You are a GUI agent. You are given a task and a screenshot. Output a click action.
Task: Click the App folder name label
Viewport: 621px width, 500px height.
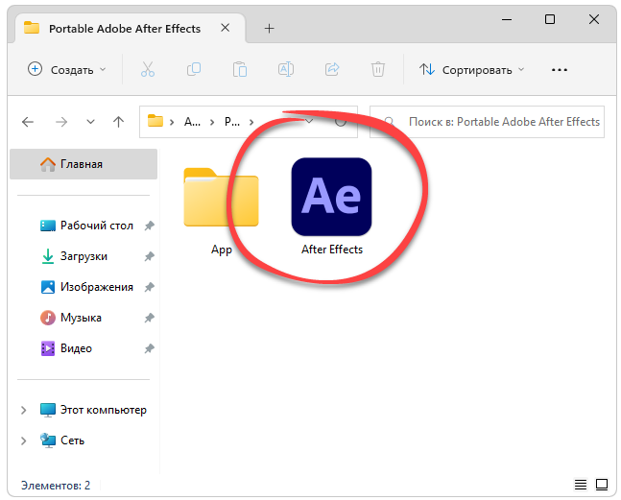pyautogui.click(x=222, y=250)
